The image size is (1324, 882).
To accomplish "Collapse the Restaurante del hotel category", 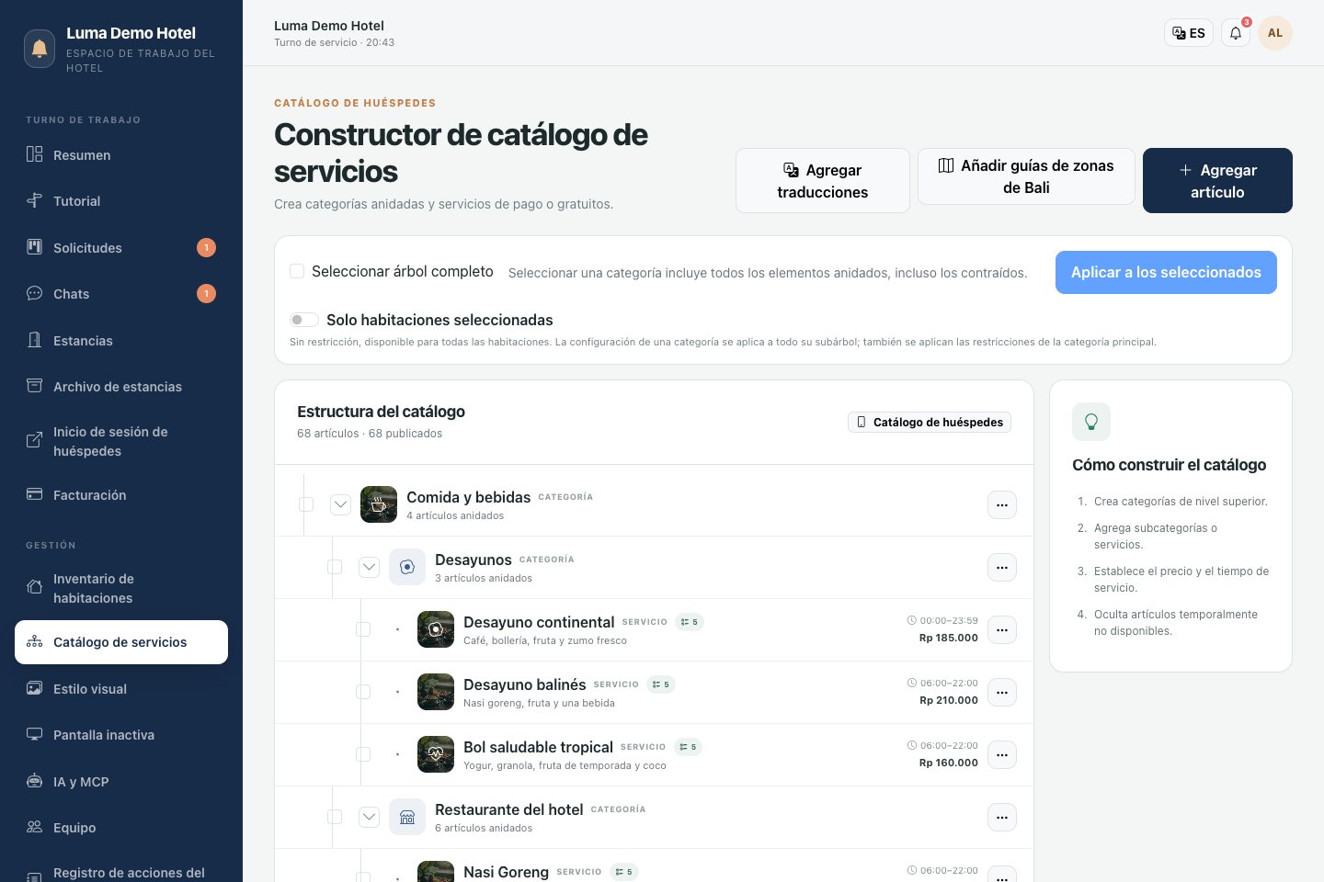I will [x=369, y=817].
